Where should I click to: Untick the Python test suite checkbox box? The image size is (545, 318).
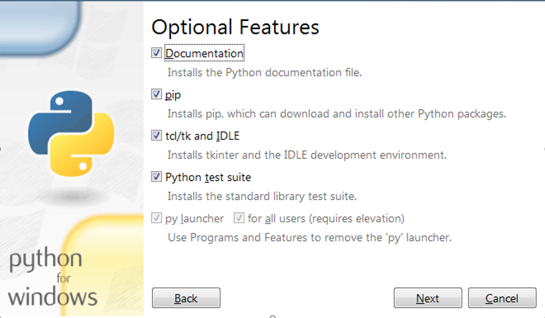pos(156,177)
